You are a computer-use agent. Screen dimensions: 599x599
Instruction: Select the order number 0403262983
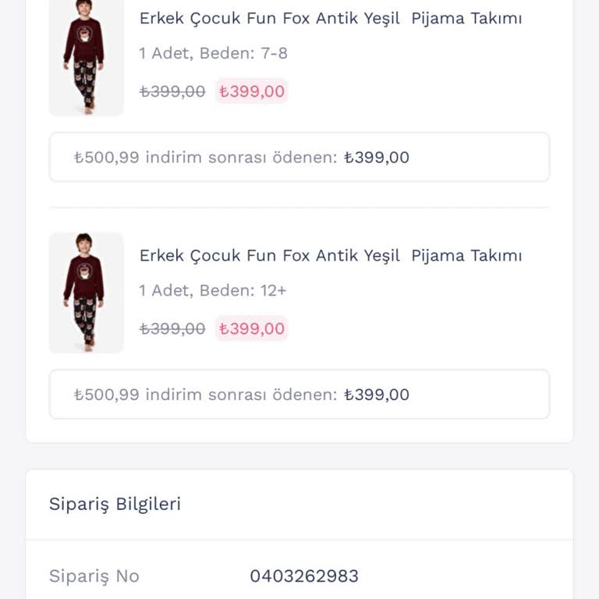(304, 576)
